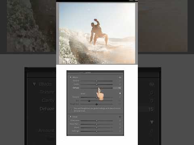Click the Grain heading label
This screenshot has height=145, width=194.
coord(83,94)
